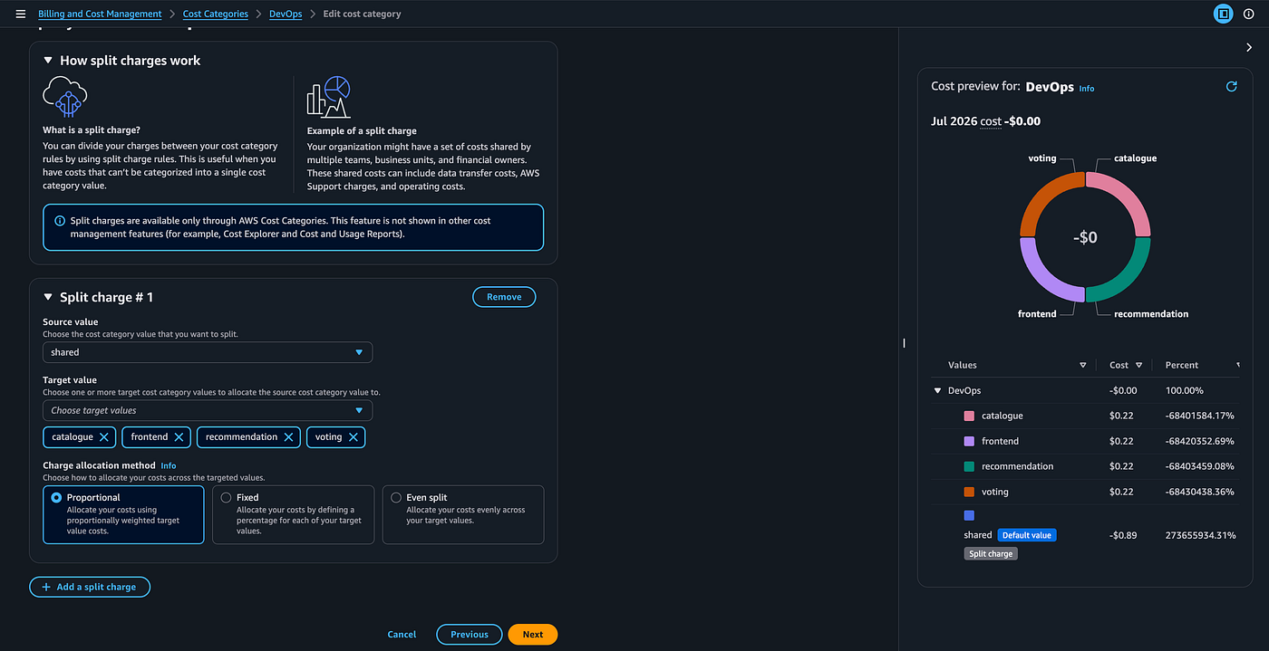Screen dimensions: 1269x651
Task: Click the DevOps 100.00% percent cell
Action: [x=1185, y=391]
